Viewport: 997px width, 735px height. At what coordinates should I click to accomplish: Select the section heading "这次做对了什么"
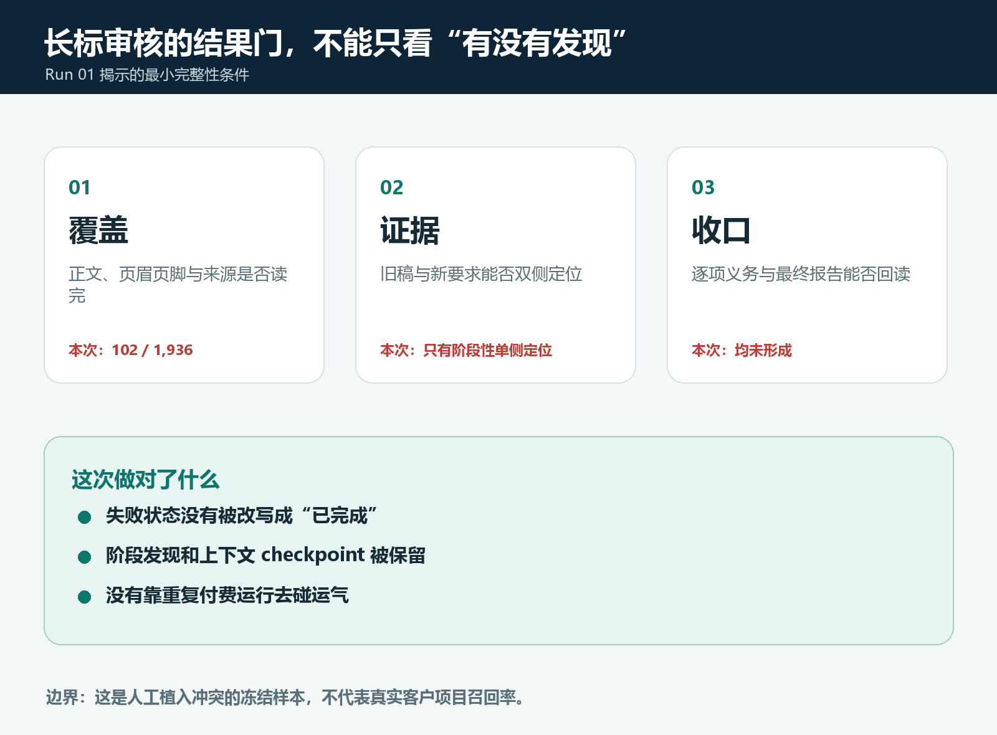pos(145,480)
